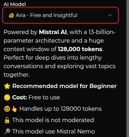Click the Powered by description paragraph

click(x=60, y=53)
